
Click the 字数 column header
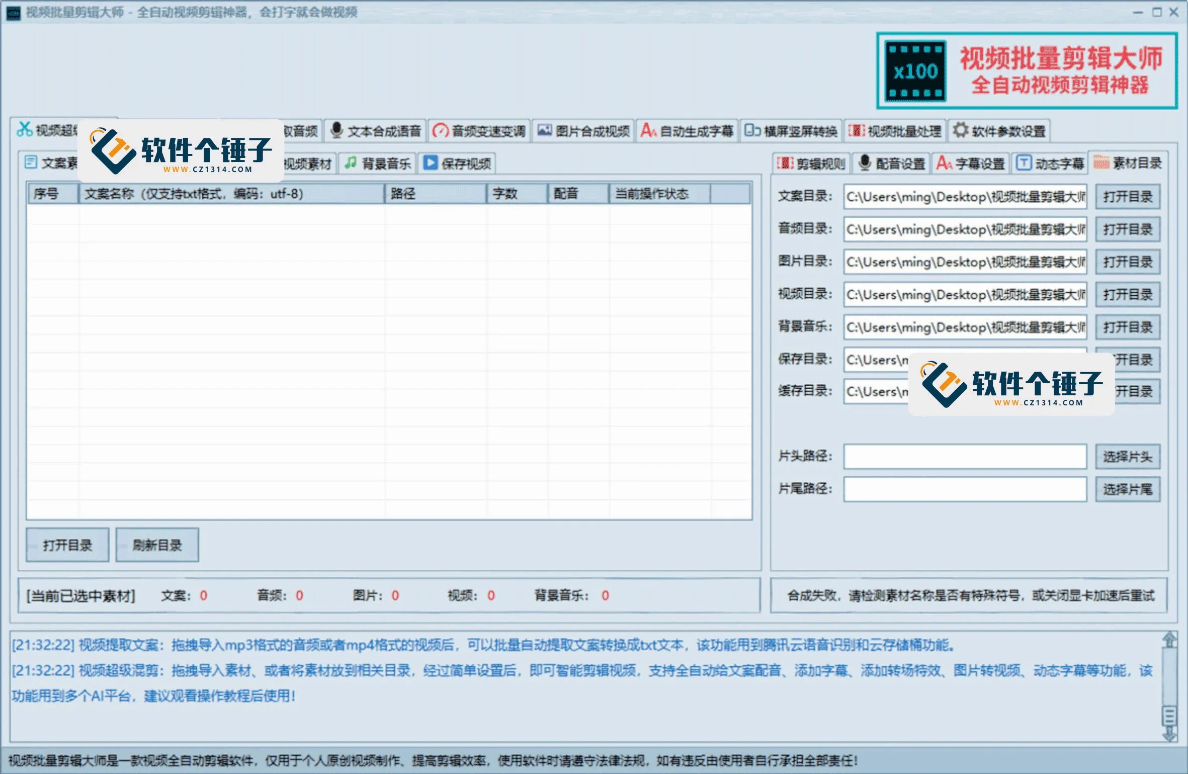517,194
